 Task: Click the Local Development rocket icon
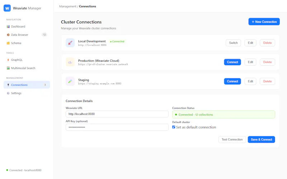click(70, 43)
